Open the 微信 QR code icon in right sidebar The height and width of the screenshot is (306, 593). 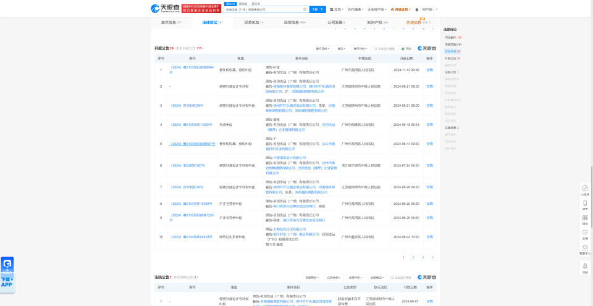(585, 220)
